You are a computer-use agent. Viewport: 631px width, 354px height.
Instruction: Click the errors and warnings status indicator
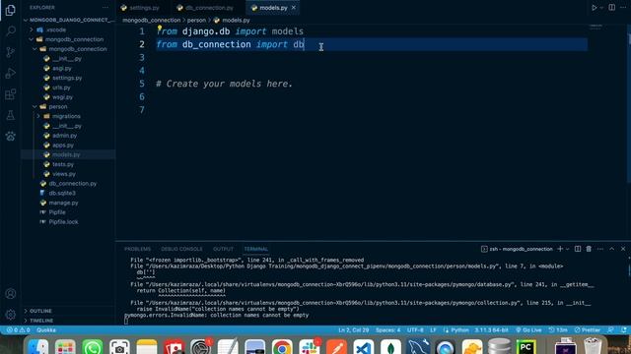pyautogui.click(x=18, y=330)
